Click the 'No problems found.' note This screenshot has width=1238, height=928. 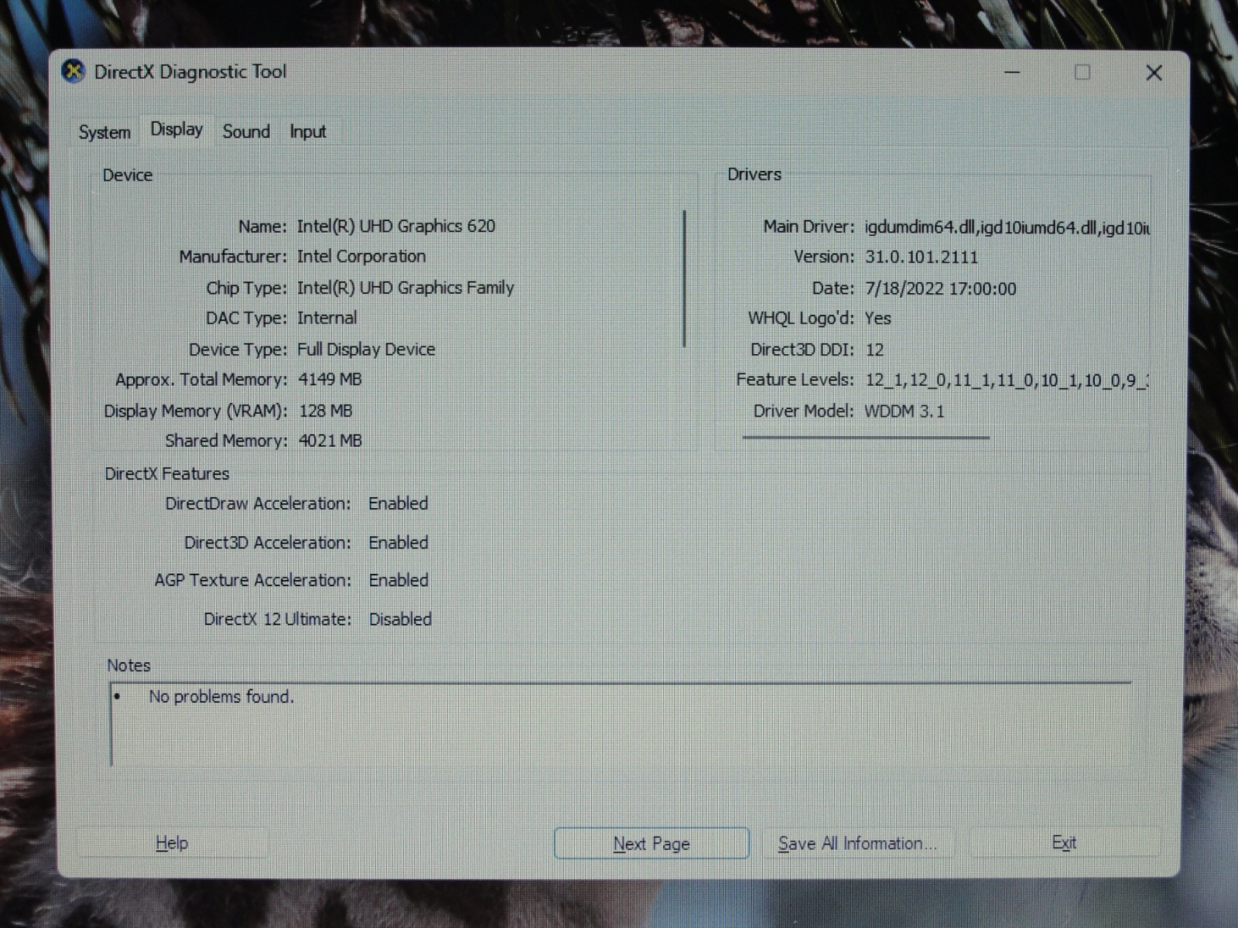click(x=221, y=697)
